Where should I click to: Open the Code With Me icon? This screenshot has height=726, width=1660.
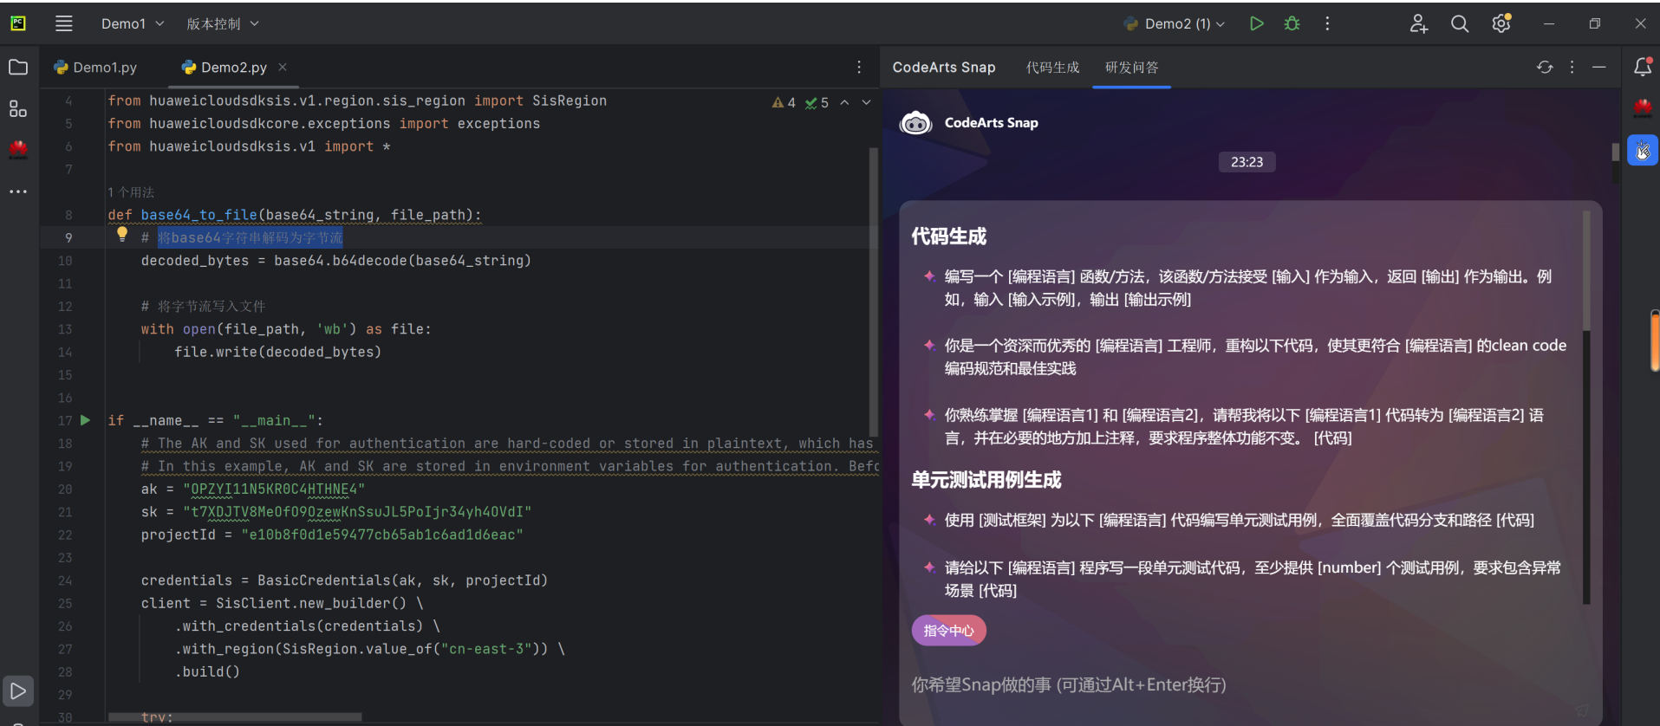click(1418, 23)
